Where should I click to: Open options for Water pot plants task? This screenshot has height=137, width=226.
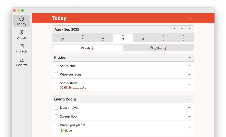tap(189, 128)
